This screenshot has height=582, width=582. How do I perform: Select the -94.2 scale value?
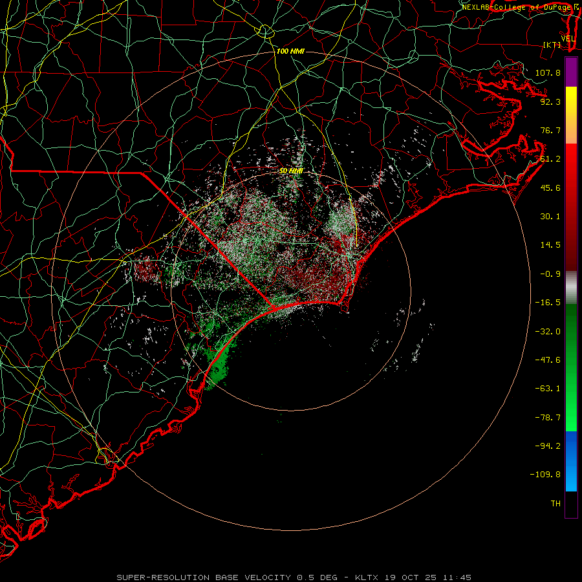coord(548,446)
